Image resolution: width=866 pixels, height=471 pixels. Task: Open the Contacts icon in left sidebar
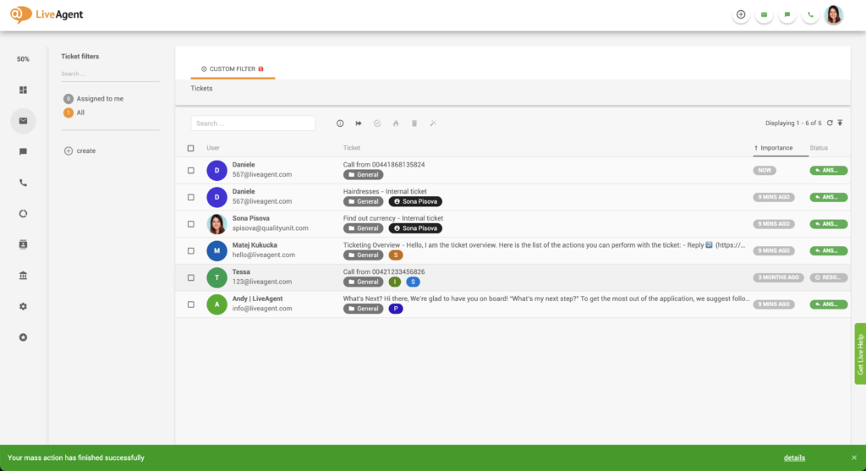coord(23,244)
